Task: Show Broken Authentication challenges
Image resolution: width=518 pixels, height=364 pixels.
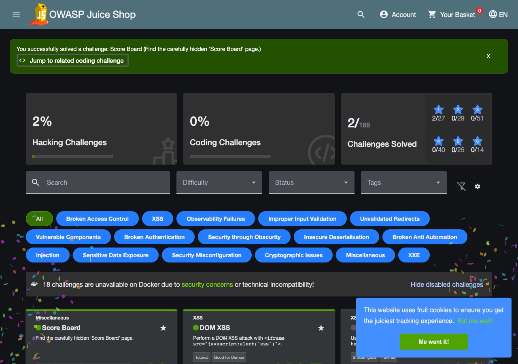Action: pyautogui.click(x=154, y=237)
